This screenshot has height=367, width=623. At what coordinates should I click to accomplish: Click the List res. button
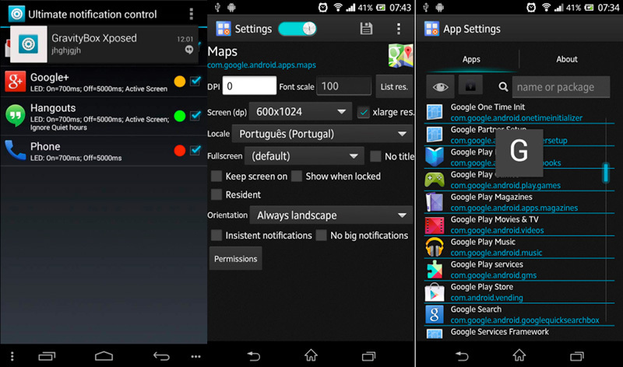point(394,86)
